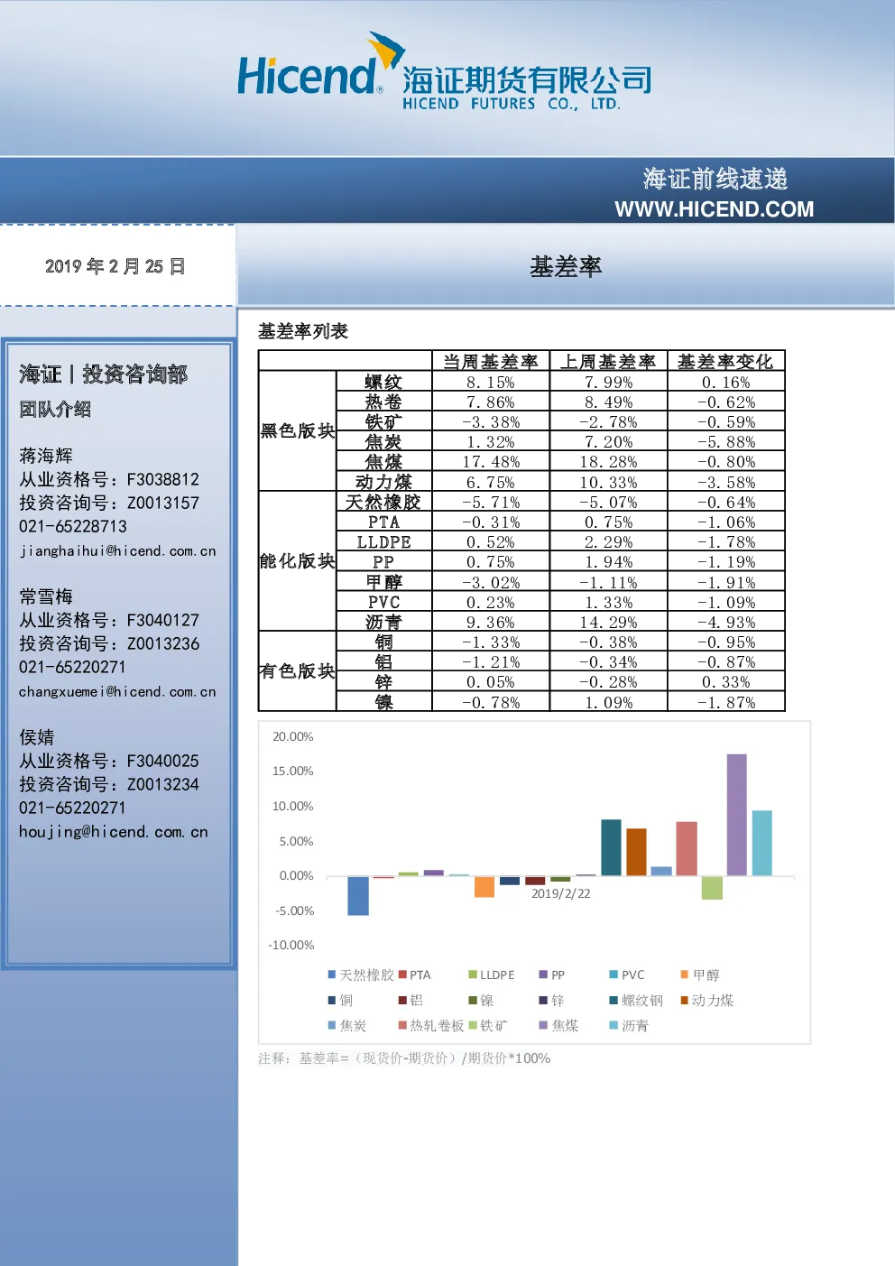Select qualification number F3038812
This screenshot has width=895, height=1266.
click(x=163, y=479)
